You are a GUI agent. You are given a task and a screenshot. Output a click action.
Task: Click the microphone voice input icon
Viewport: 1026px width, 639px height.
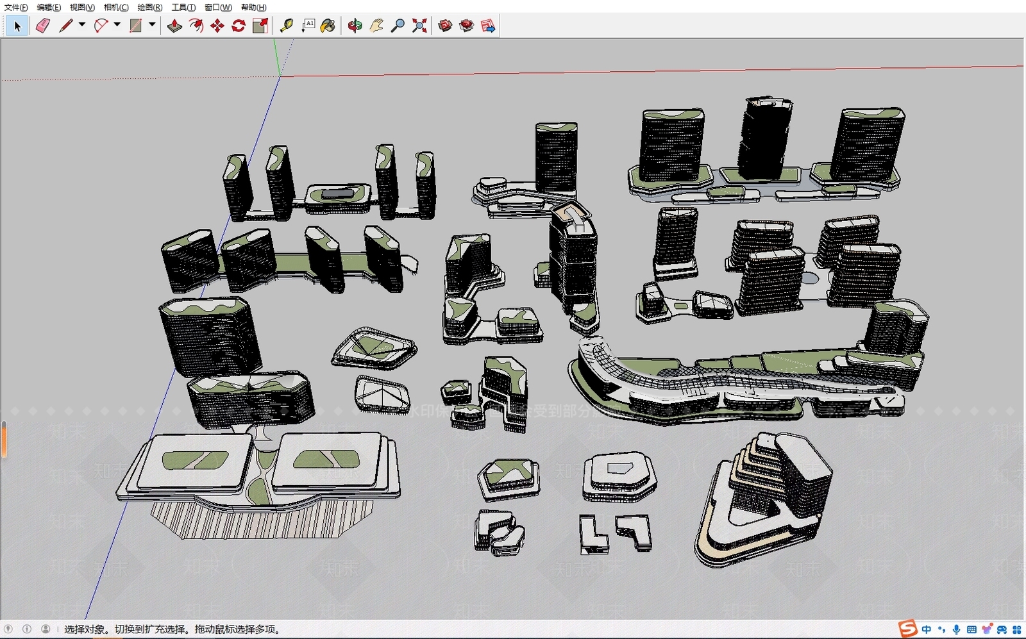(956, 629)
